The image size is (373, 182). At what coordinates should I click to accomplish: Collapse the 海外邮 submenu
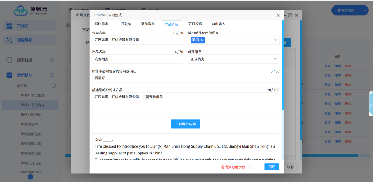coord(54,86)
